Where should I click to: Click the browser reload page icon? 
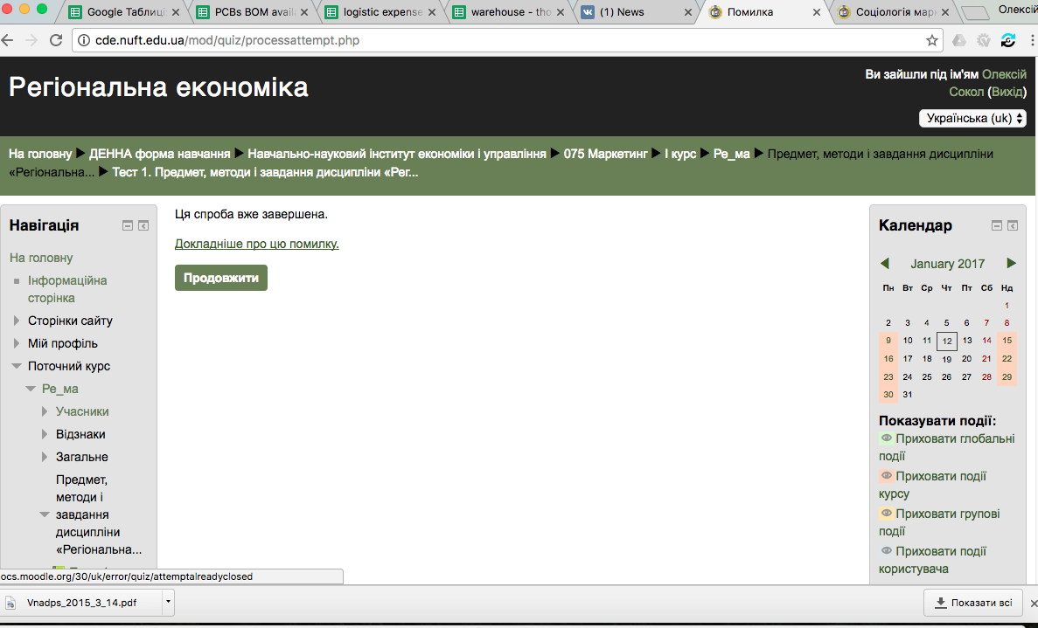click(x=56, y=40)
